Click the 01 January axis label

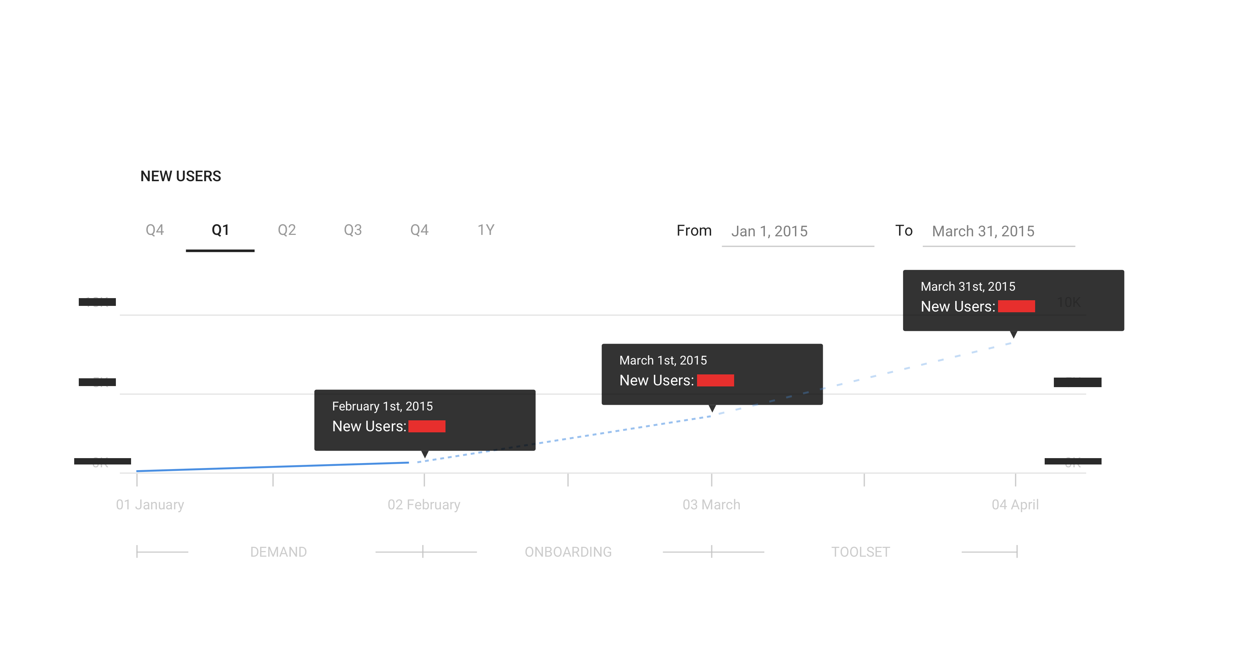(x=150, y=504)
